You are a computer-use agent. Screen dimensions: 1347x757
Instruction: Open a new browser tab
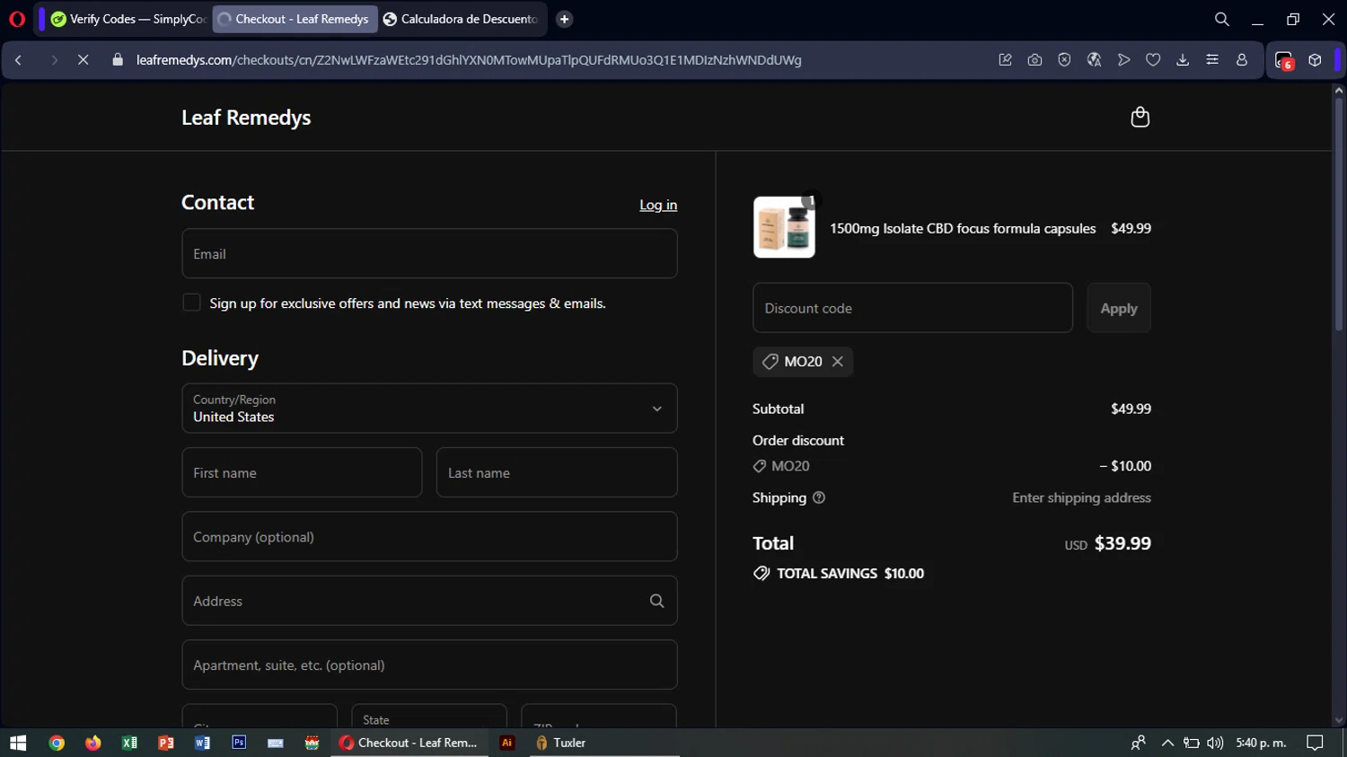pos(564,19)
